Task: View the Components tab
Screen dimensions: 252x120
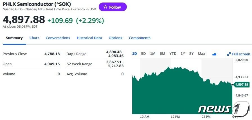Action: coord(139,38)
